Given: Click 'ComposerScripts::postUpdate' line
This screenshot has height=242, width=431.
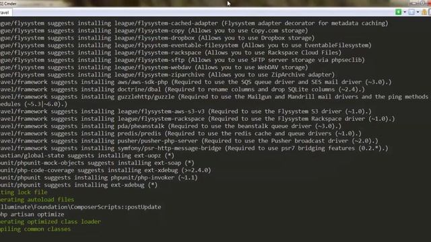Looking at the screenshot, I should pos(81,208).
